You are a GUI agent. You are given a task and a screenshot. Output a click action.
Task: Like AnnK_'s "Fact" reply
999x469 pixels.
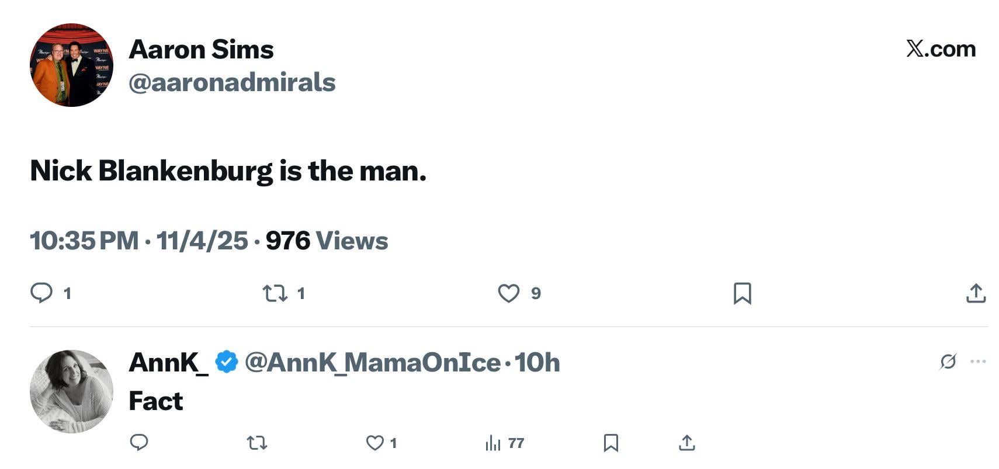(374, 443)
